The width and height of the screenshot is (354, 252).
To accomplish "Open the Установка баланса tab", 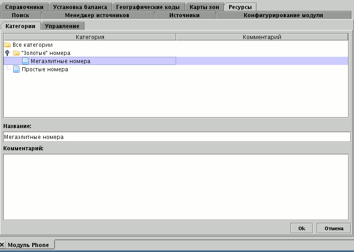I will tap(80, 7).
